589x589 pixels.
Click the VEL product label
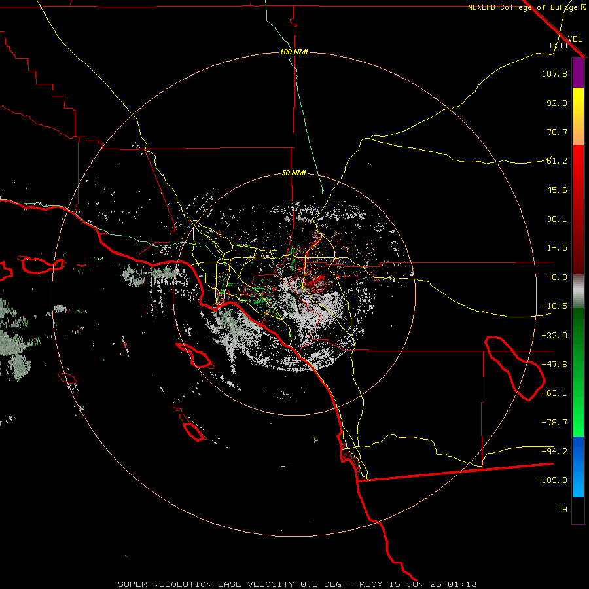click(x=575, y=39)
